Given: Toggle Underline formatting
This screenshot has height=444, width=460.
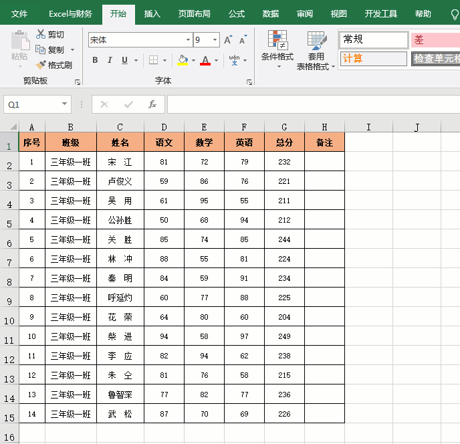Looking at the screenshot, I should tap(124, 60).
